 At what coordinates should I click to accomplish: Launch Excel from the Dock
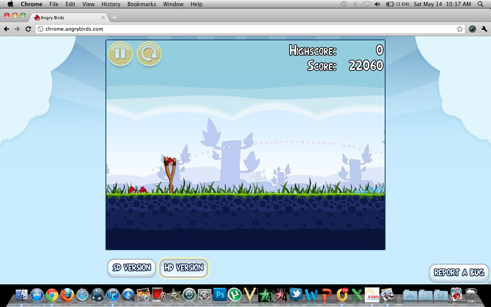357,295
